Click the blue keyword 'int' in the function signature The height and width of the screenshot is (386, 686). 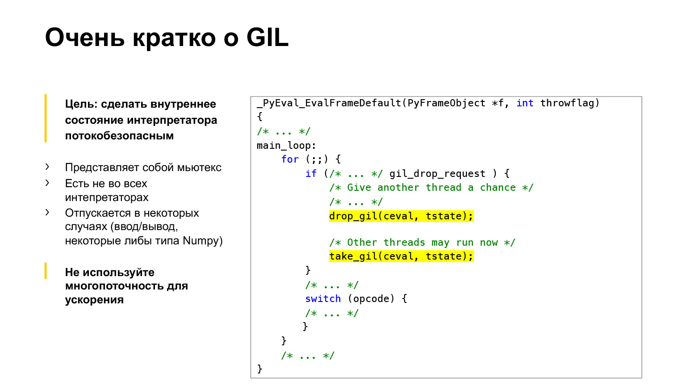pyautogui.click(x=525, y=103)
